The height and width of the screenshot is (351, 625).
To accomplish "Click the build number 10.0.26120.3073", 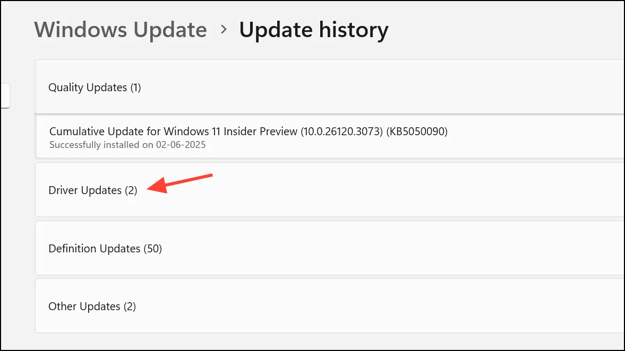I will pyautogui.click(x=341, y=131).
